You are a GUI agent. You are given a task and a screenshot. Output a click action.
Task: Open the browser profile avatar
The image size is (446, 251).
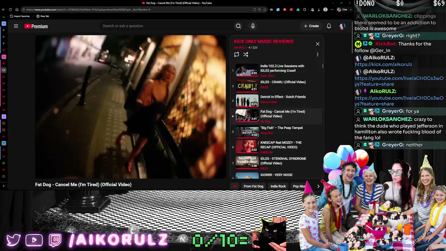[x=325, y=10]
